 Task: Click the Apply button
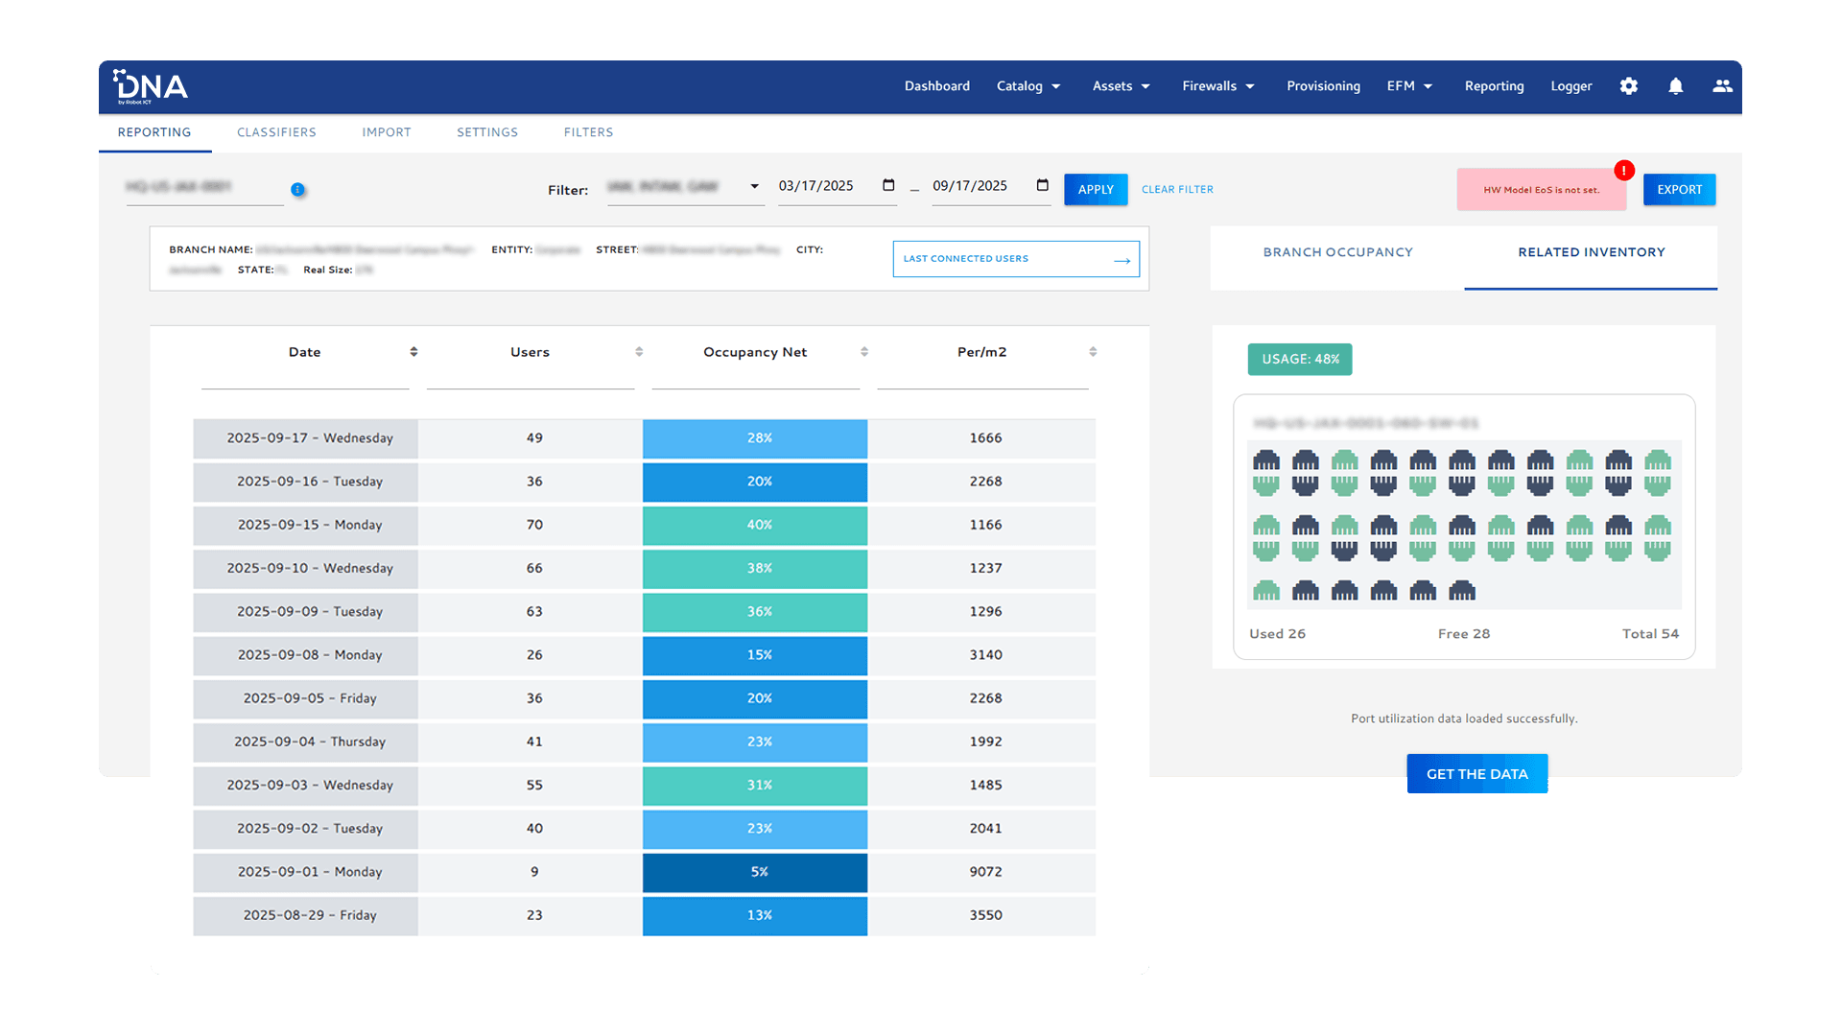tap(1096, 190)
